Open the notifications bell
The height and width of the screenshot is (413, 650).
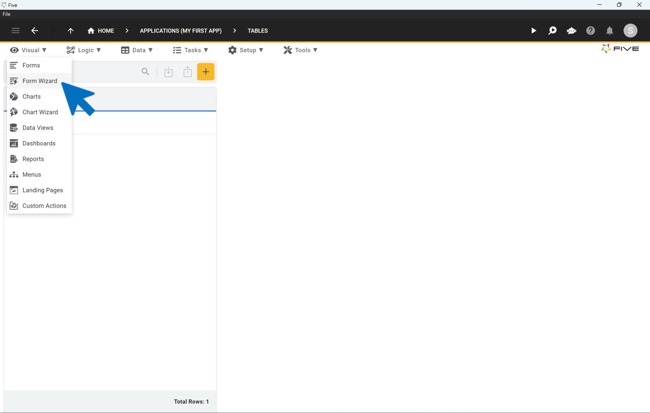pyautogui.click(x=609, y=30)
